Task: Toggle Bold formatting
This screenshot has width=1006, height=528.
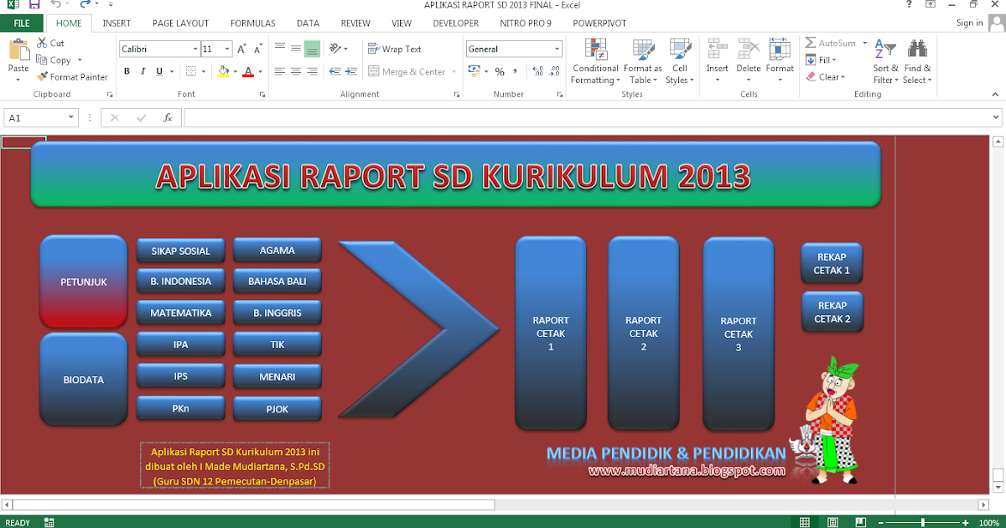Action: 127,71
